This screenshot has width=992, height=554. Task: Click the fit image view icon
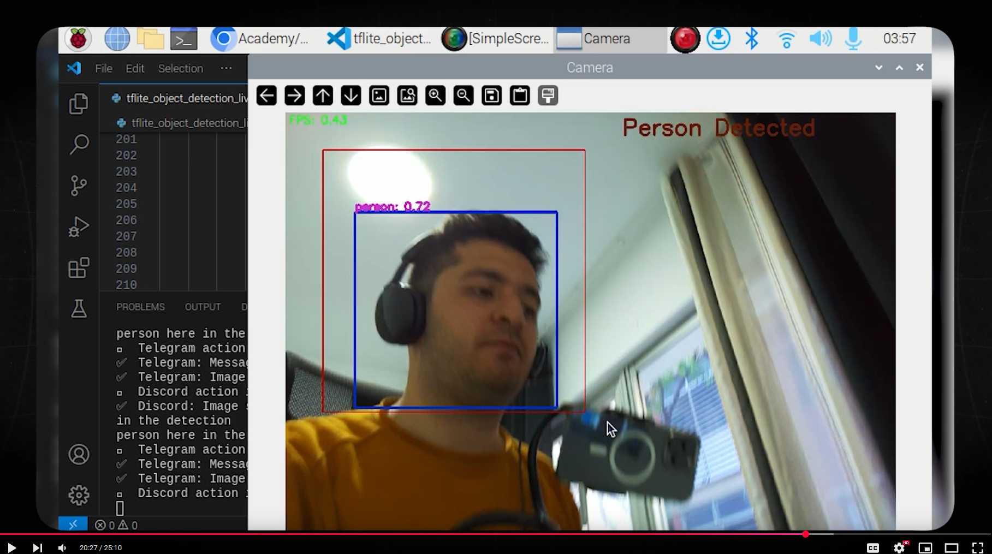(x=379, y=96)
